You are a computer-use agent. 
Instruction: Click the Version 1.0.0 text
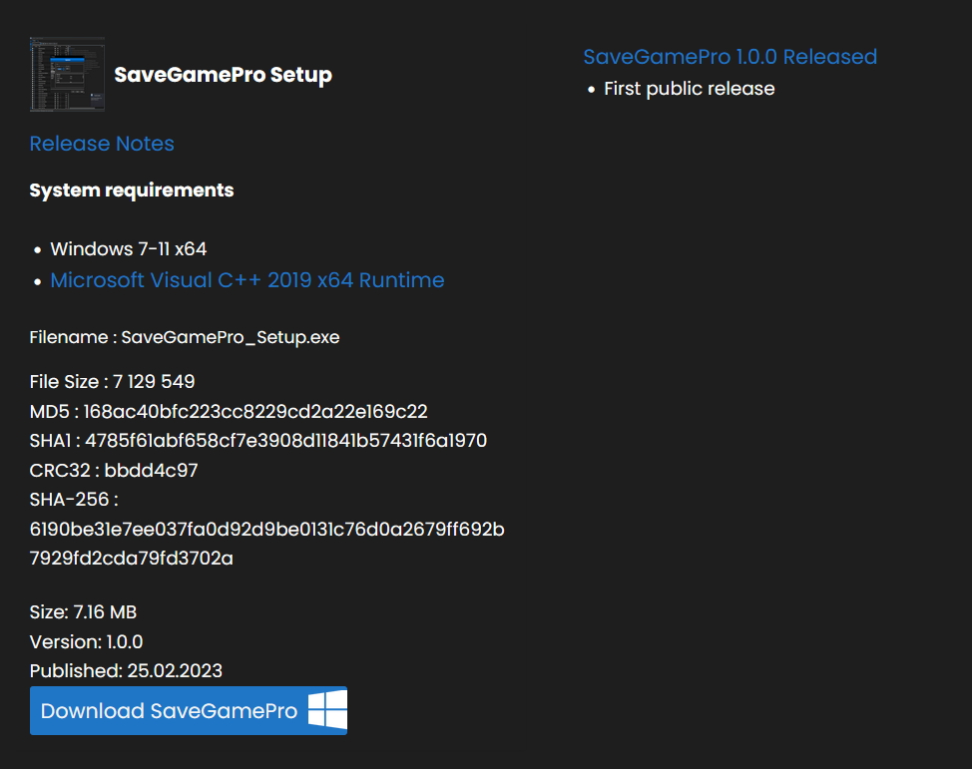tap(86, 641)
